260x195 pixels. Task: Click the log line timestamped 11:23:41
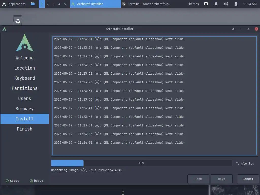click(x=119, y=108)
